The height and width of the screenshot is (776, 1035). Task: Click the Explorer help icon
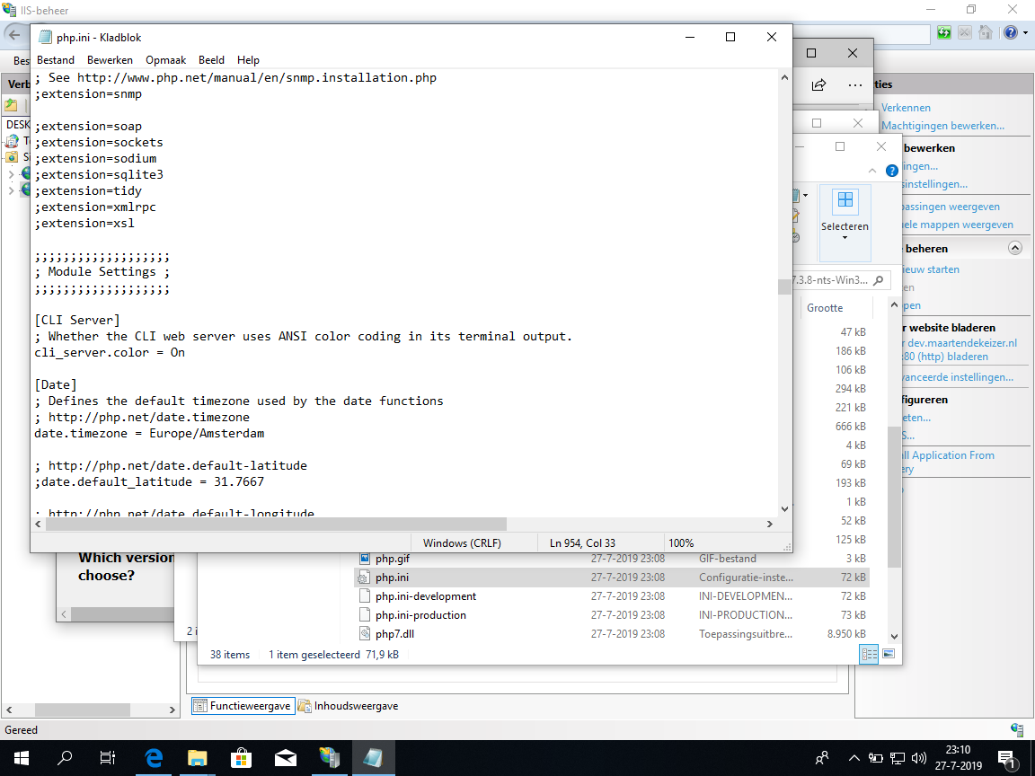[891, 171]
